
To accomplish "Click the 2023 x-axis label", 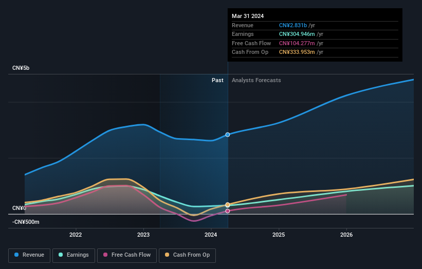I will (x=143, y=235).
